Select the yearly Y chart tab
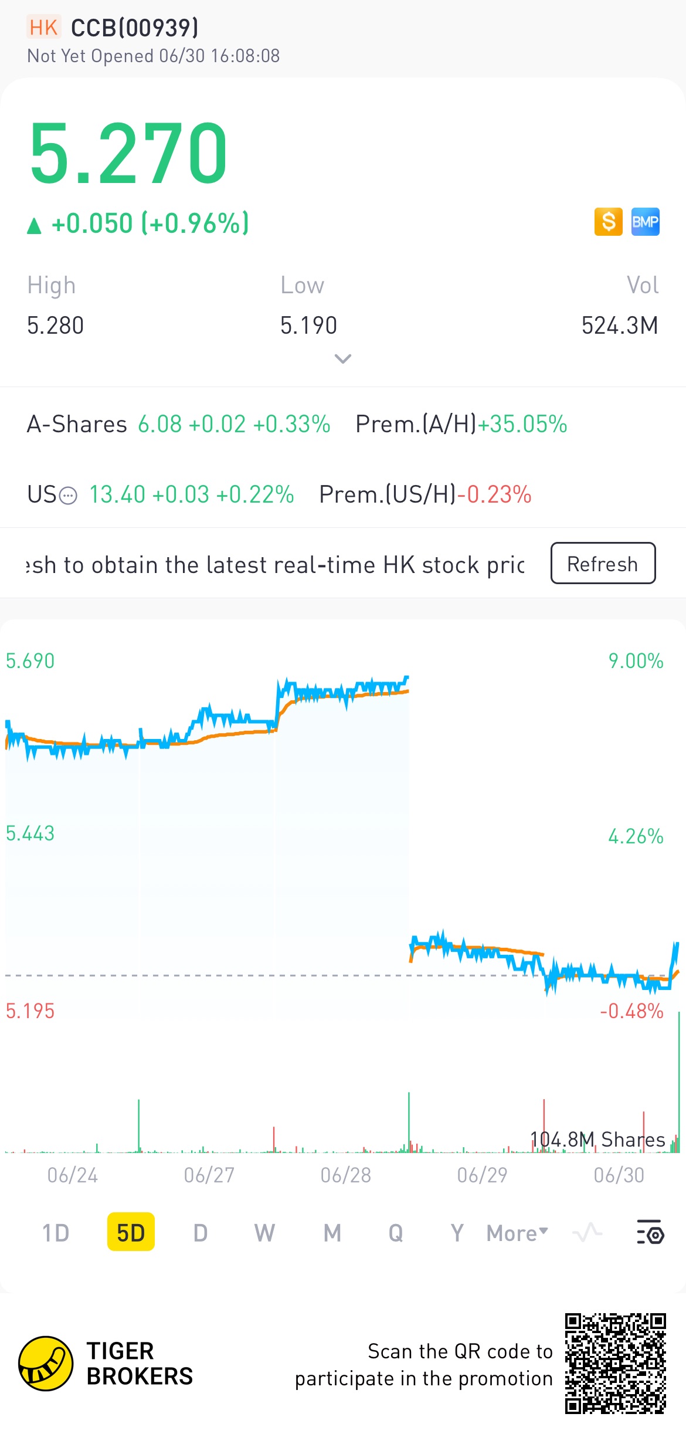The image size is (686, 1434). click(x=457, y=1233)
